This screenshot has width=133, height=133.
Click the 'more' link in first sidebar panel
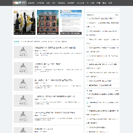point(117,15)
